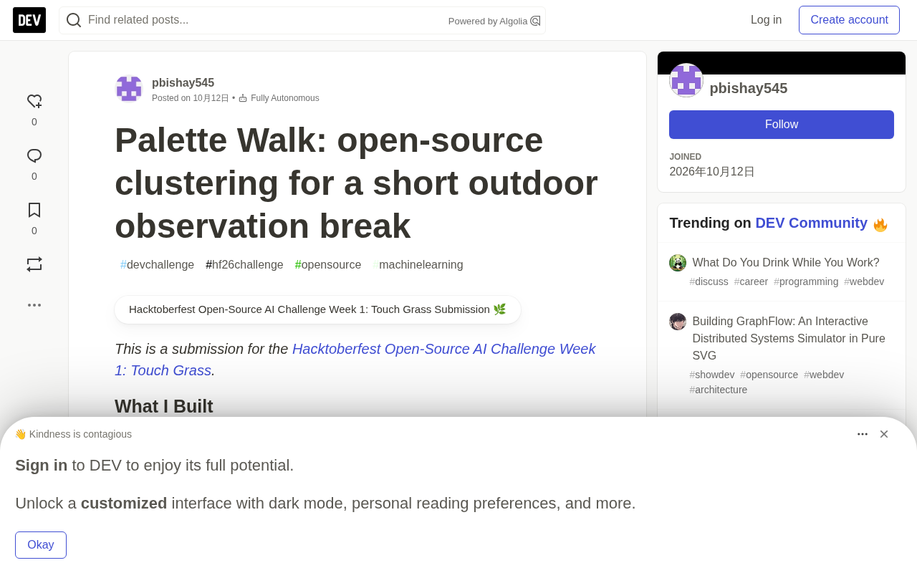Screen dimensions: 917x573
Task: Open trending post What Do You Drink While You Work?
Action: 786,263
